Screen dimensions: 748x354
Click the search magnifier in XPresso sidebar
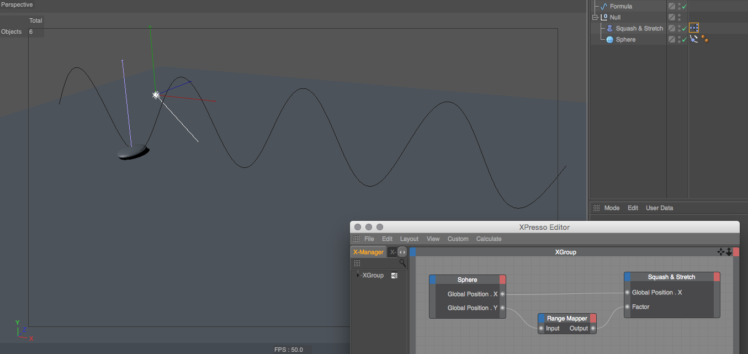pyautogui.click(x=402, y=263)
